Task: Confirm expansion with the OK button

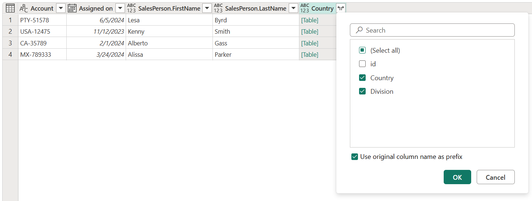Action: click(x=457, y=177)
